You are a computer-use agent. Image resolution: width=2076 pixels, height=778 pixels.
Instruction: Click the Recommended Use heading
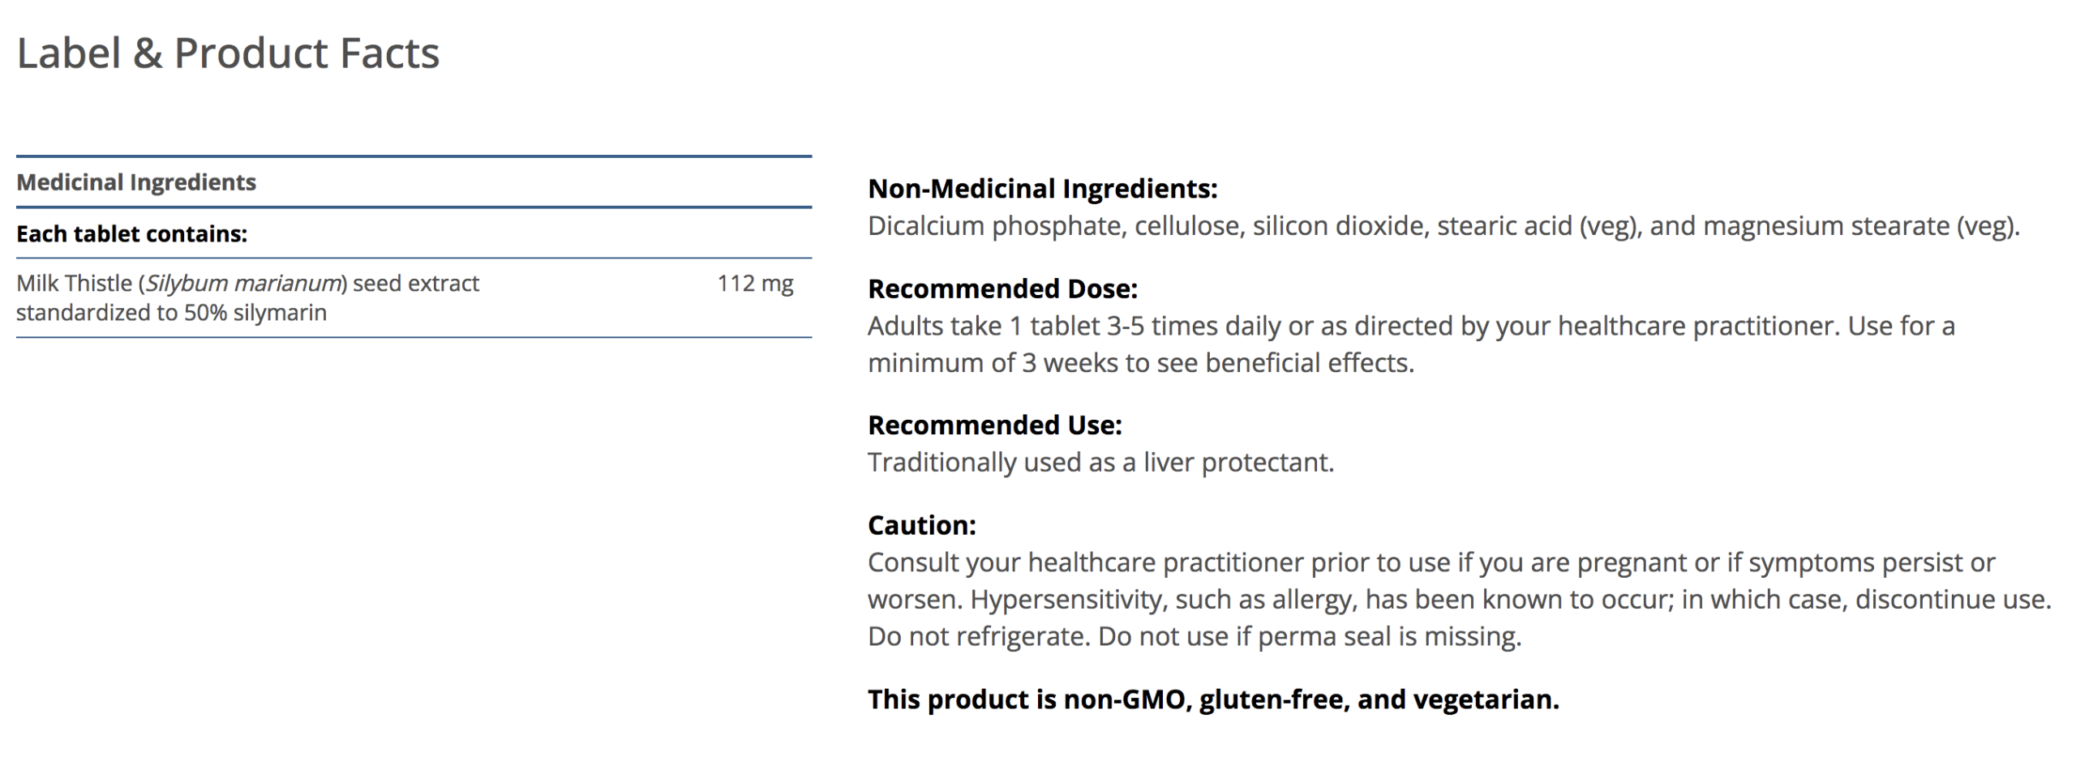[994, 425]
